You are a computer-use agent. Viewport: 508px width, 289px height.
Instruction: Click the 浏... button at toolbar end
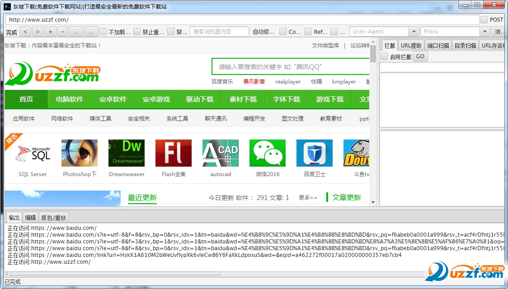[x=498, y=32]
